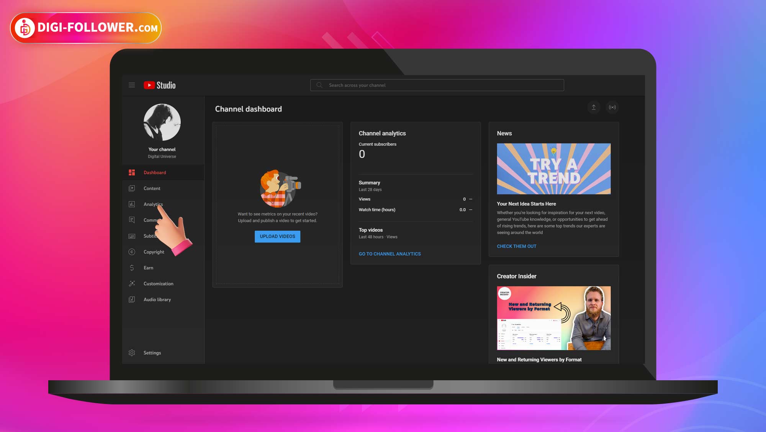Click the UPLOAD VIDEOS button
Screen dimensions: 766x432
click(277, 236)
